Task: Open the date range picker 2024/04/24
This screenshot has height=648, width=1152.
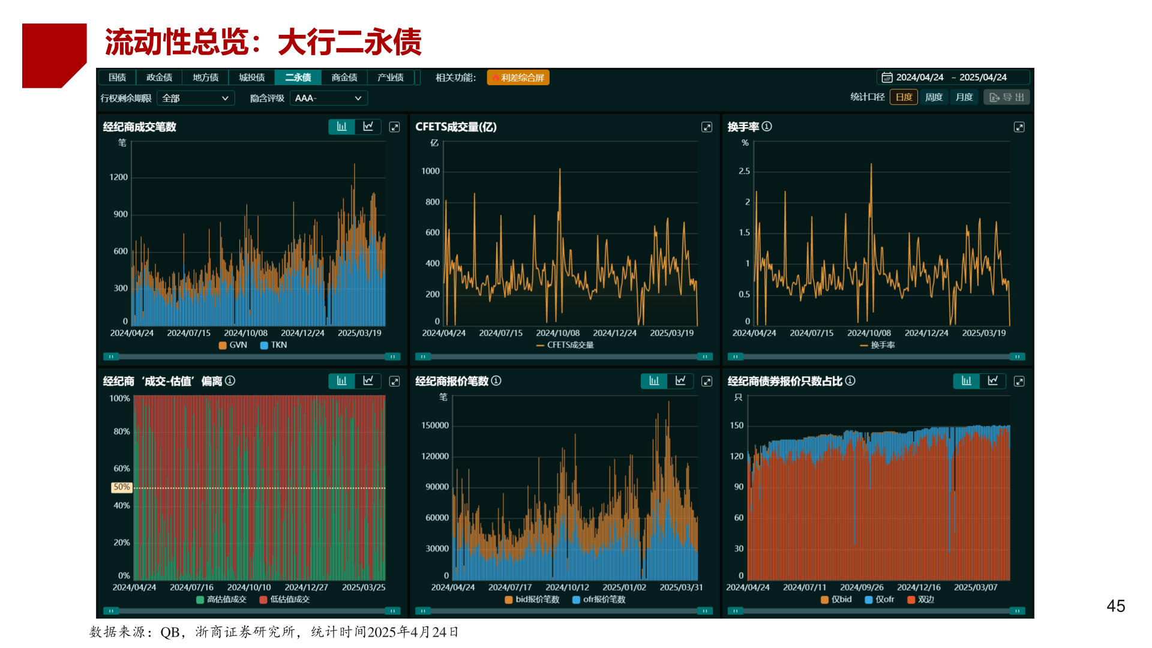Action: pyautogui.click(x=919, y=77)
